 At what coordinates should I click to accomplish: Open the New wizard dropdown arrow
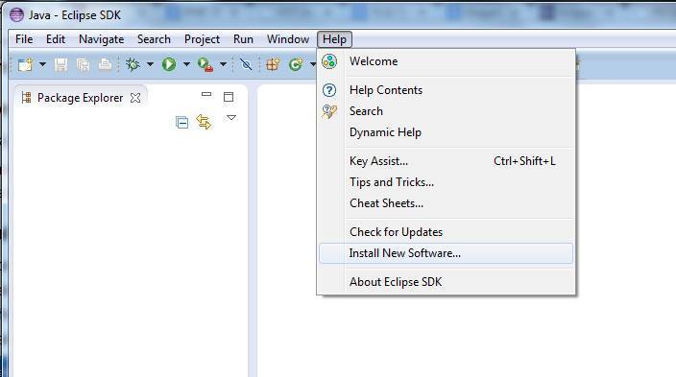42,64
